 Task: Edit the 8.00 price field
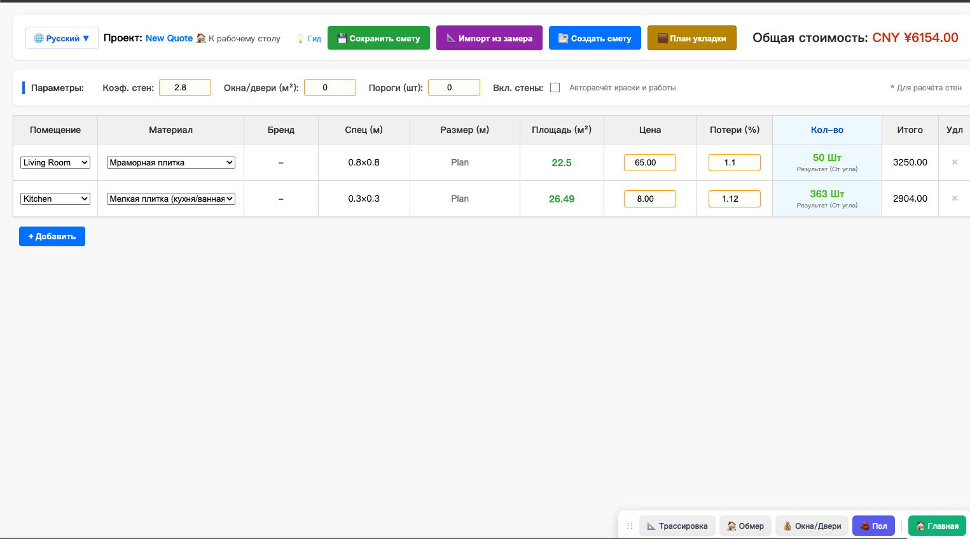point(650,199)
